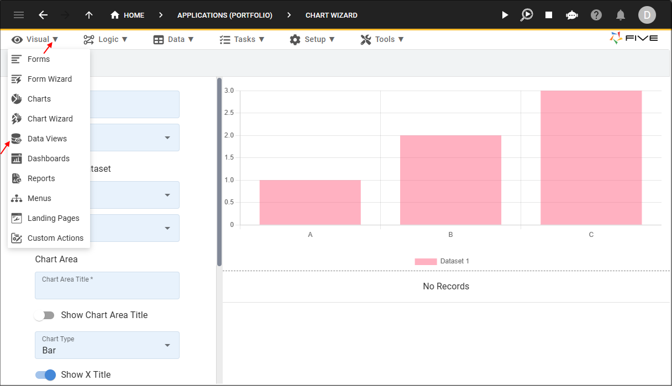The height and width of the screenshot is (386, 672).
Task: Click the Forms icon in the menu
Action: point(17,59)
